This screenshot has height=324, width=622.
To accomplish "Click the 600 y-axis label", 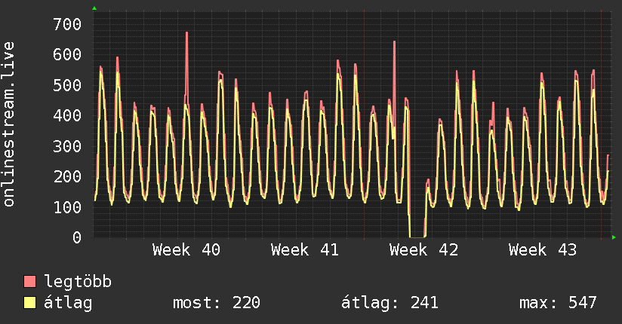I will 67,55.
